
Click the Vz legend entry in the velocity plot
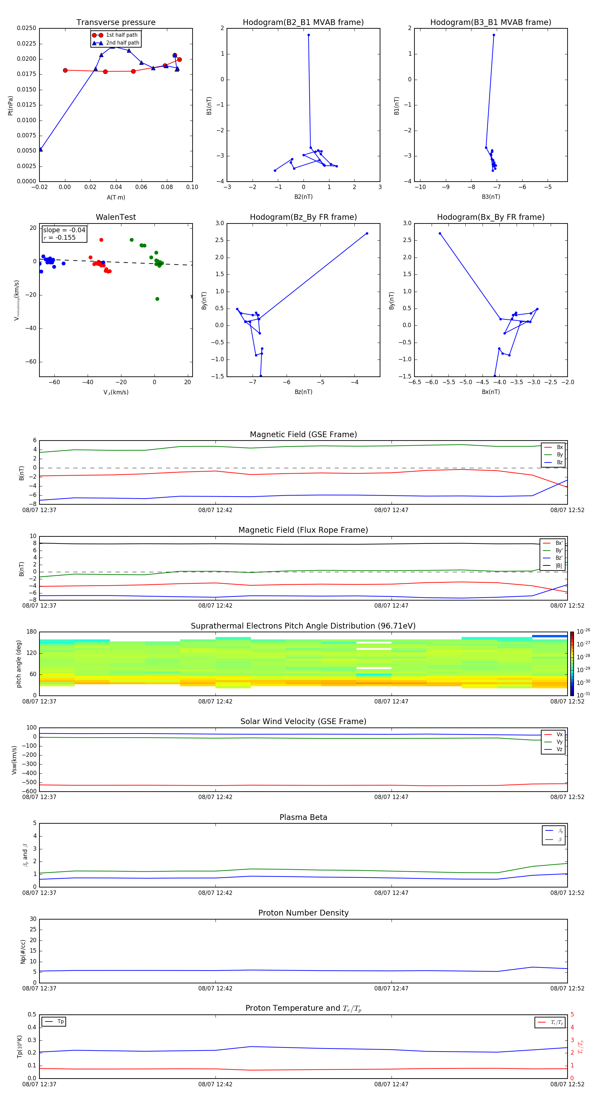[x=553, y=749]
